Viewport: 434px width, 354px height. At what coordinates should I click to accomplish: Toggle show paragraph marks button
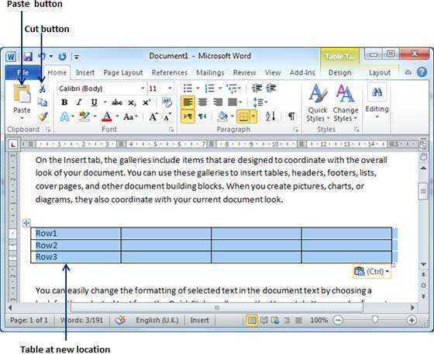291,116
